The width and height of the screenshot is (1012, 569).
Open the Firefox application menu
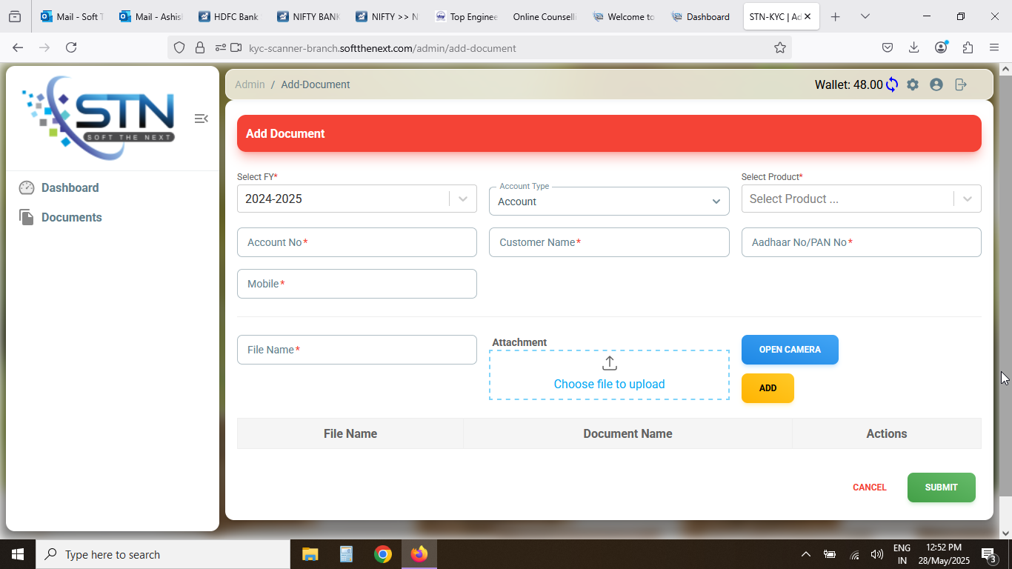[x=994, y=47]
